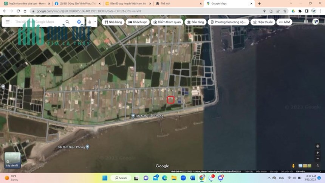Open the Google apps grid

click(306, 22)
